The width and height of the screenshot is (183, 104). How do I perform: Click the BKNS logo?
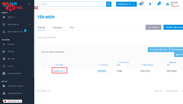[x=10, y=4]
